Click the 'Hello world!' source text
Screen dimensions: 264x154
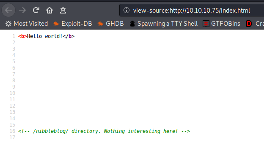tap(44, 36)
